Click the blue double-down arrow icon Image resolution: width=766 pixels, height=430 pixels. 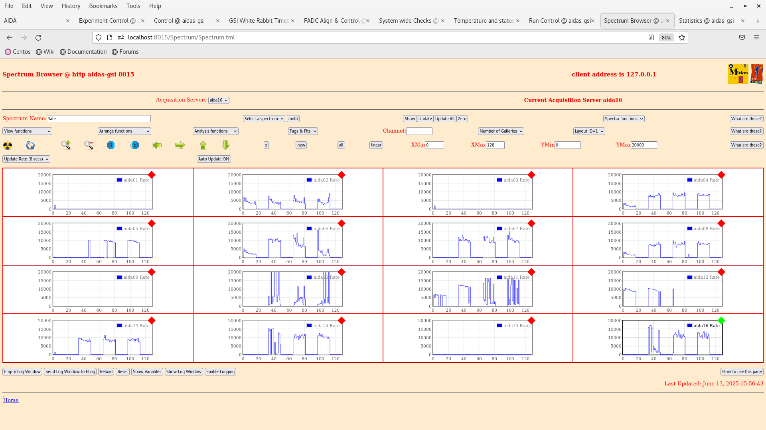tap(111, 145)
